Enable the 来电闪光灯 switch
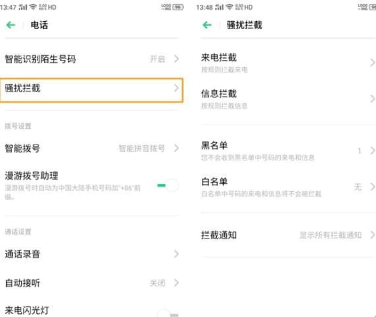The width and height of the screenshot is (376, 317). [167, 312]
